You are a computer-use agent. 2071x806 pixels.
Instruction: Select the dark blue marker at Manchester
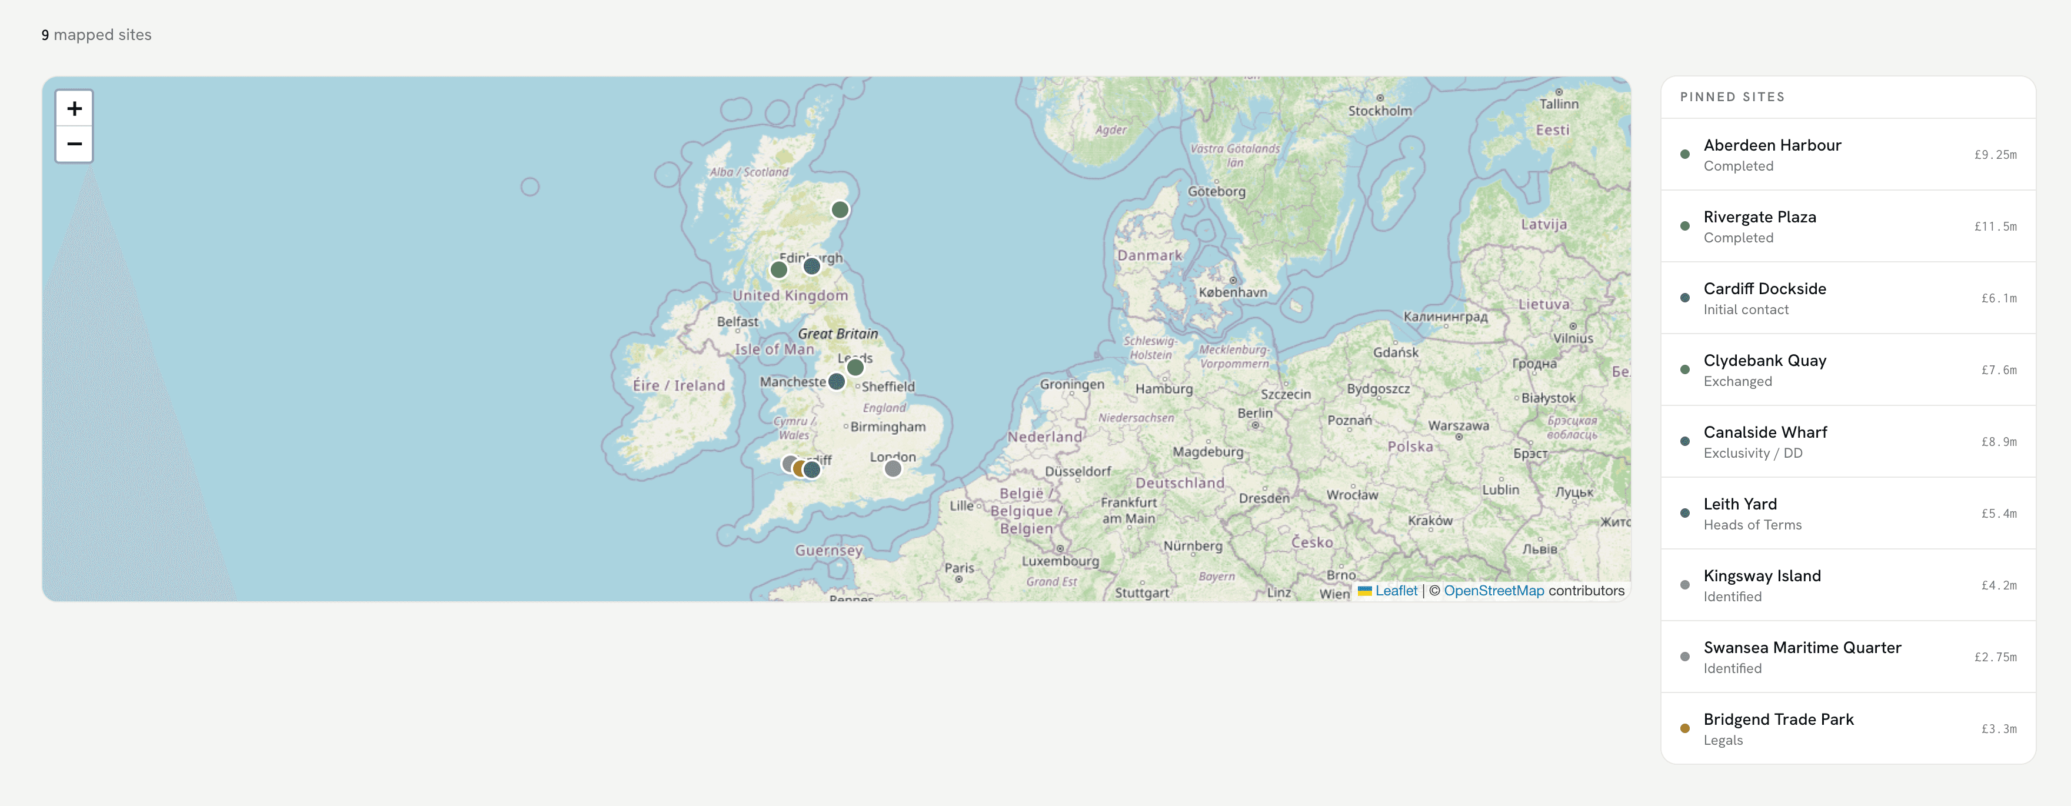click(837, 382)
